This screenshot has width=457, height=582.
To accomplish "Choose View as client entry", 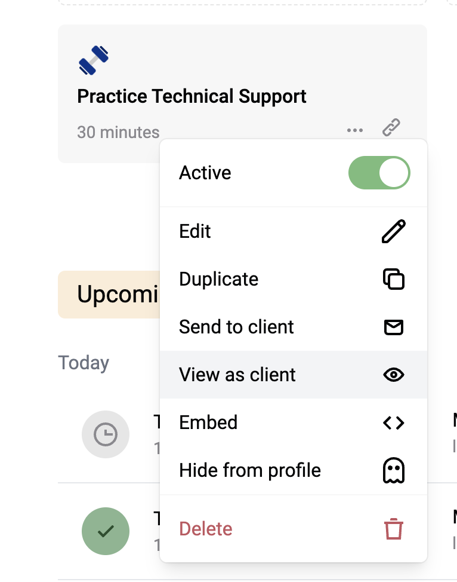I will pos(294,375).
